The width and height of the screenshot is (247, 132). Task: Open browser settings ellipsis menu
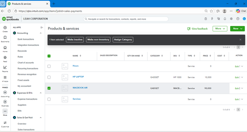pos(231,11)
